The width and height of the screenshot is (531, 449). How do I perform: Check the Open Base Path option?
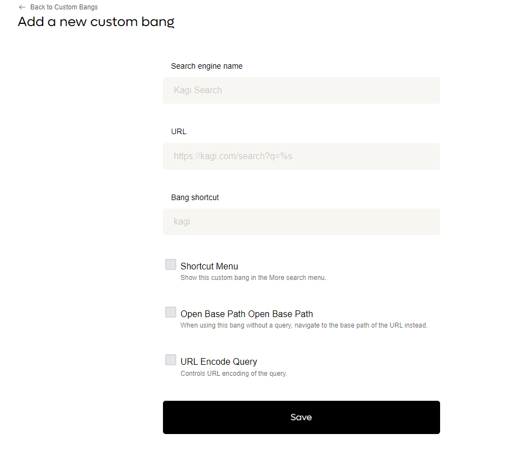coord(170,312)
